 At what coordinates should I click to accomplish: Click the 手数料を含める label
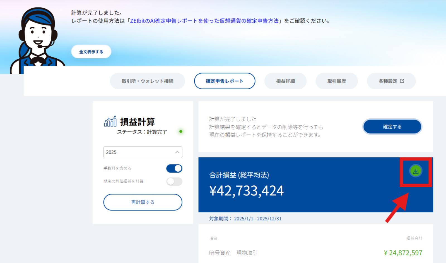coord(117,168)
